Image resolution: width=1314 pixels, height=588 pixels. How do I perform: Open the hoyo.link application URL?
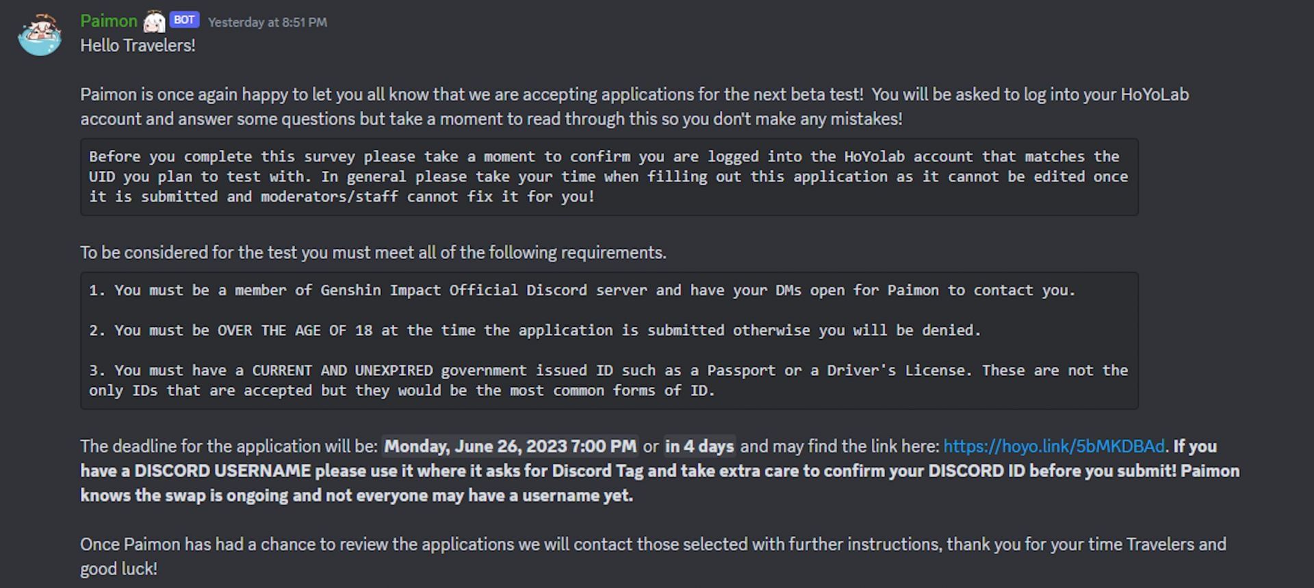click(x=1053, y=446)
